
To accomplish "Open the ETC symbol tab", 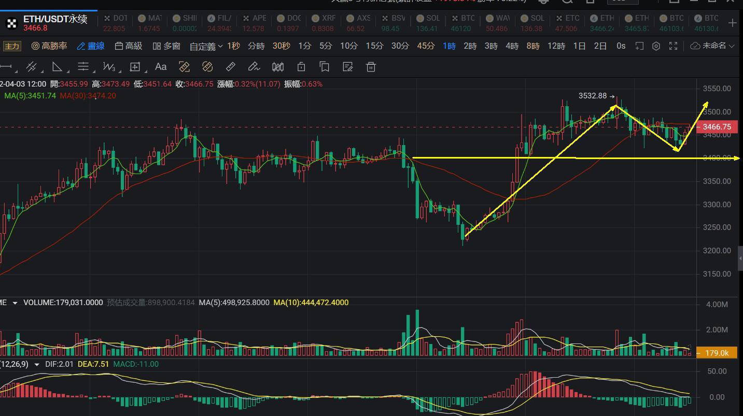I will point(567,23).
